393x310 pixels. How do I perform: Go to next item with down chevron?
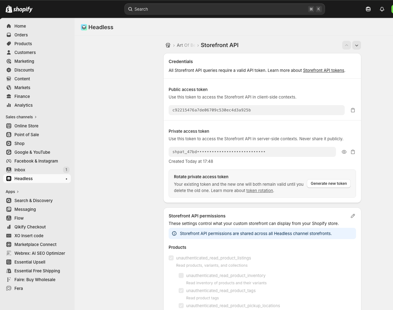357,45
